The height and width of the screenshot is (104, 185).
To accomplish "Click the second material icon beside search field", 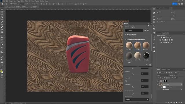I will (x=148, y=31).
